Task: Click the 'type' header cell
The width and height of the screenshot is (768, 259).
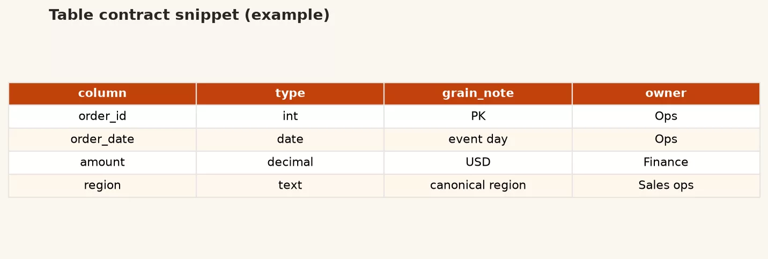Action: [290, 93]
